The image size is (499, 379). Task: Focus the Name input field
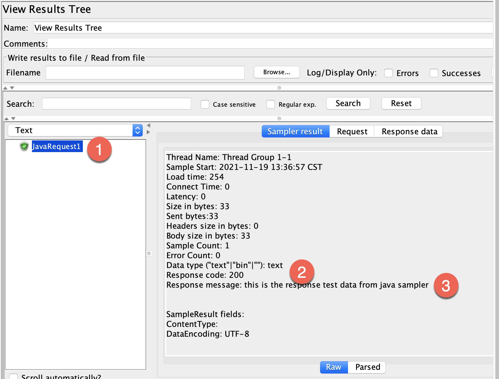pyautogui.click(x=263, y=28)
